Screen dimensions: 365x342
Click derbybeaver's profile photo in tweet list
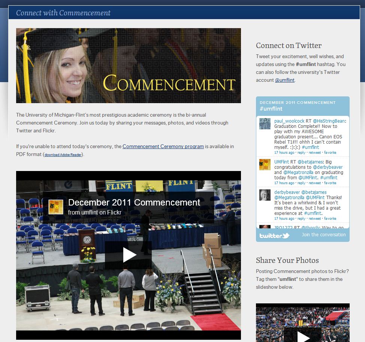pos(265,195)
